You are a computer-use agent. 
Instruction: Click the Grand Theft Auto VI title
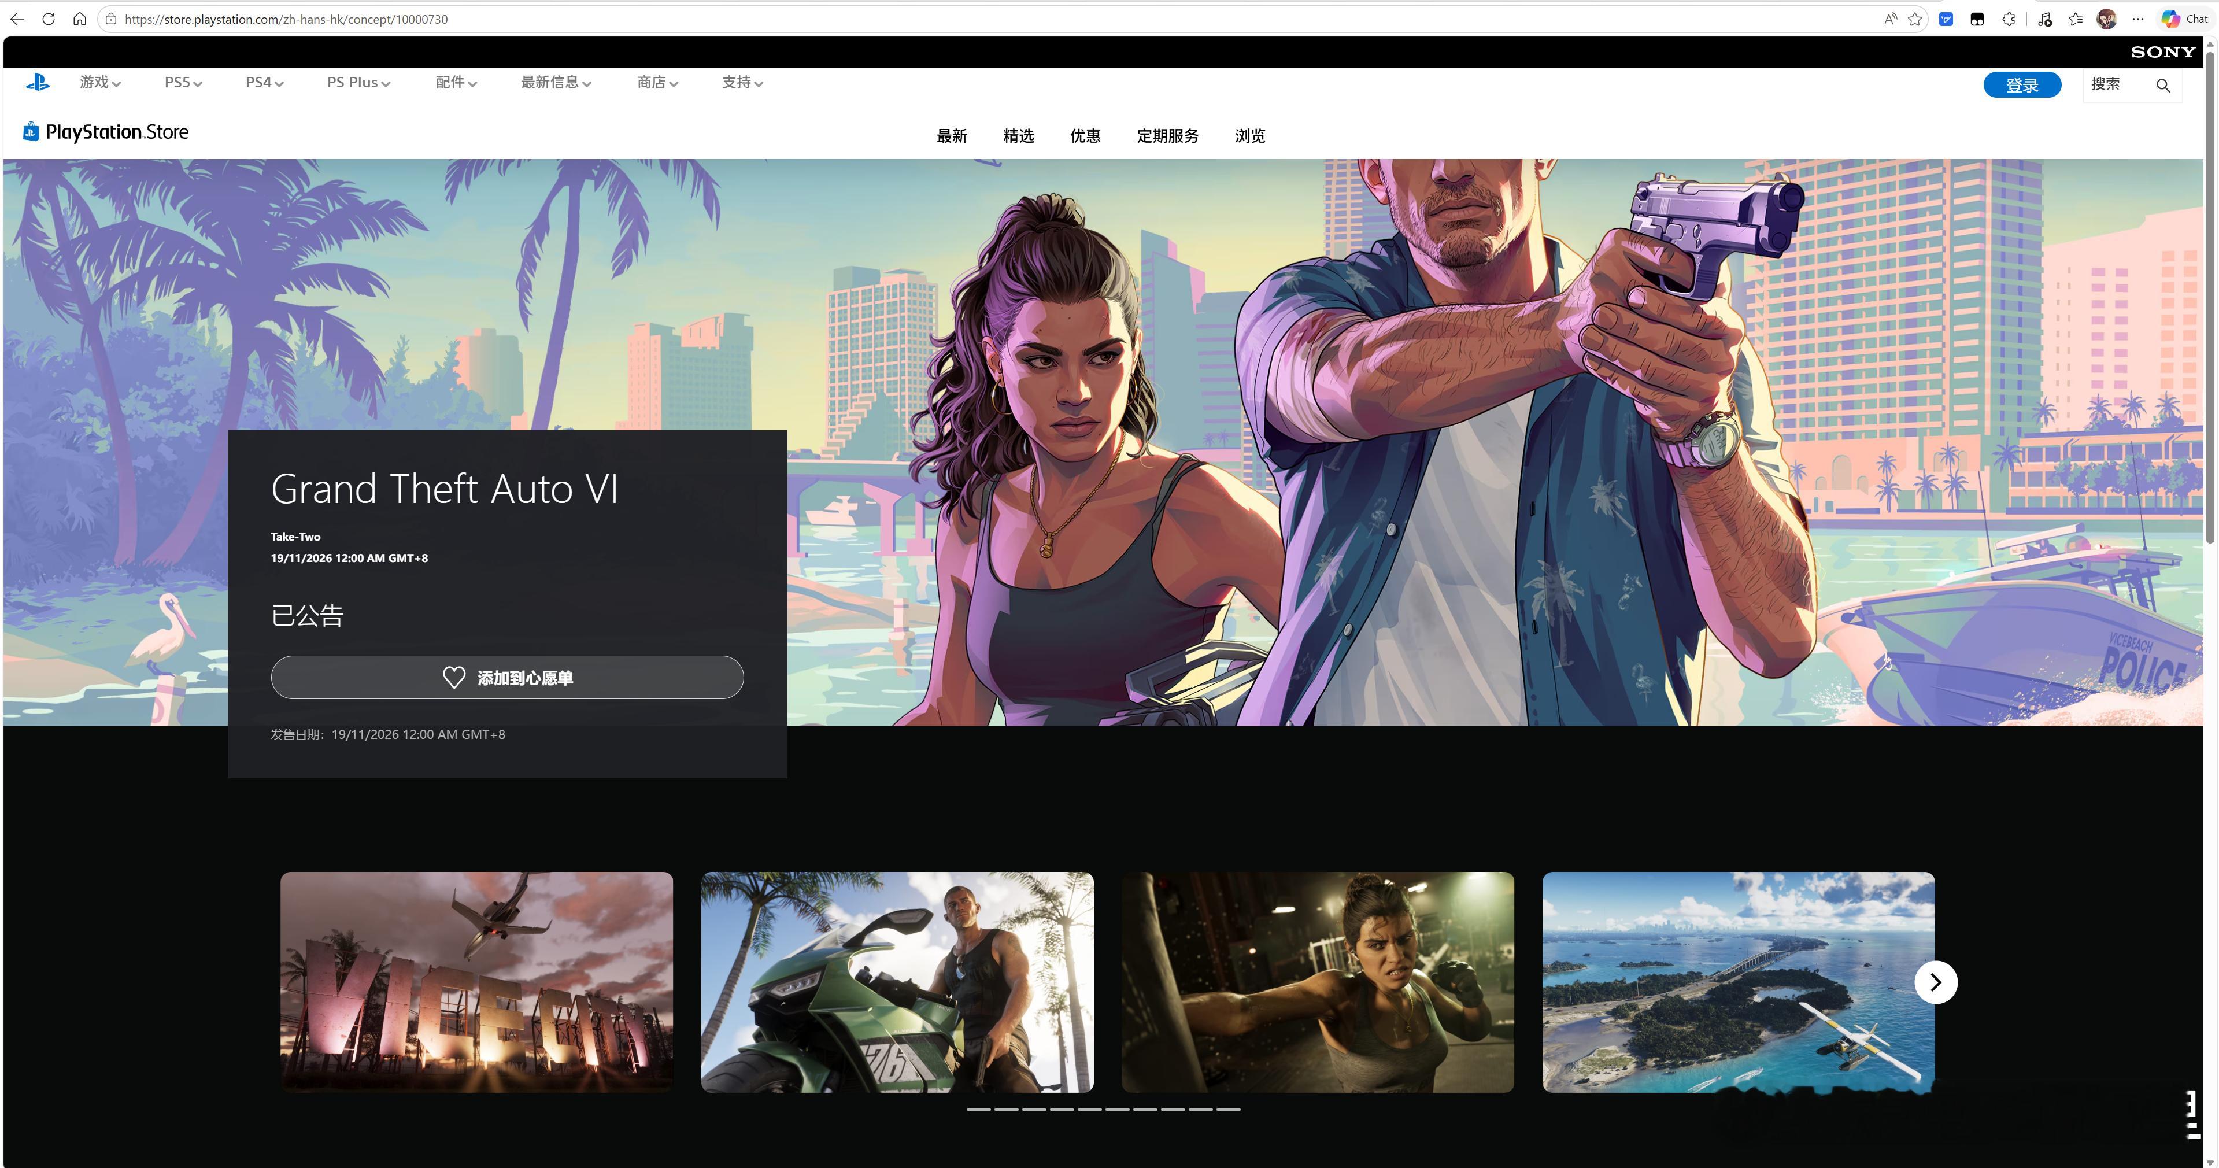click(x=445, y=489)
